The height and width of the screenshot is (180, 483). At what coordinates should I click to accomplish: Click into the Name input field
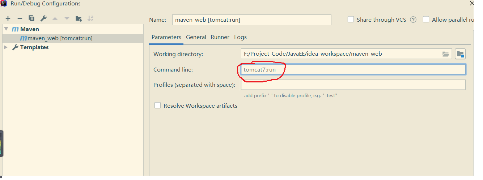click(x=251, y=20)
